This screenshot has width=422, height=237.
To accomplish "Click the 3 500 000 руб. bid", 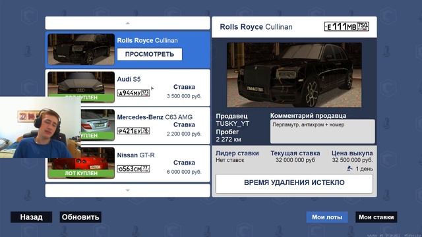I will point(184,96).
